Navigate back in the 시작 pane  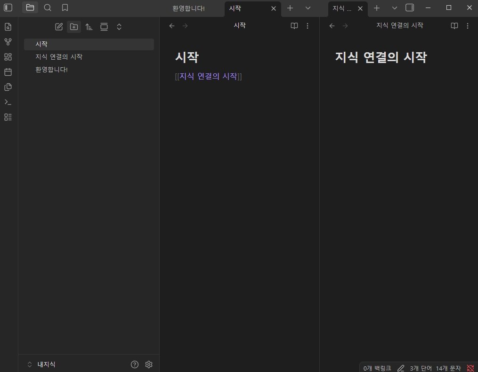172,26
